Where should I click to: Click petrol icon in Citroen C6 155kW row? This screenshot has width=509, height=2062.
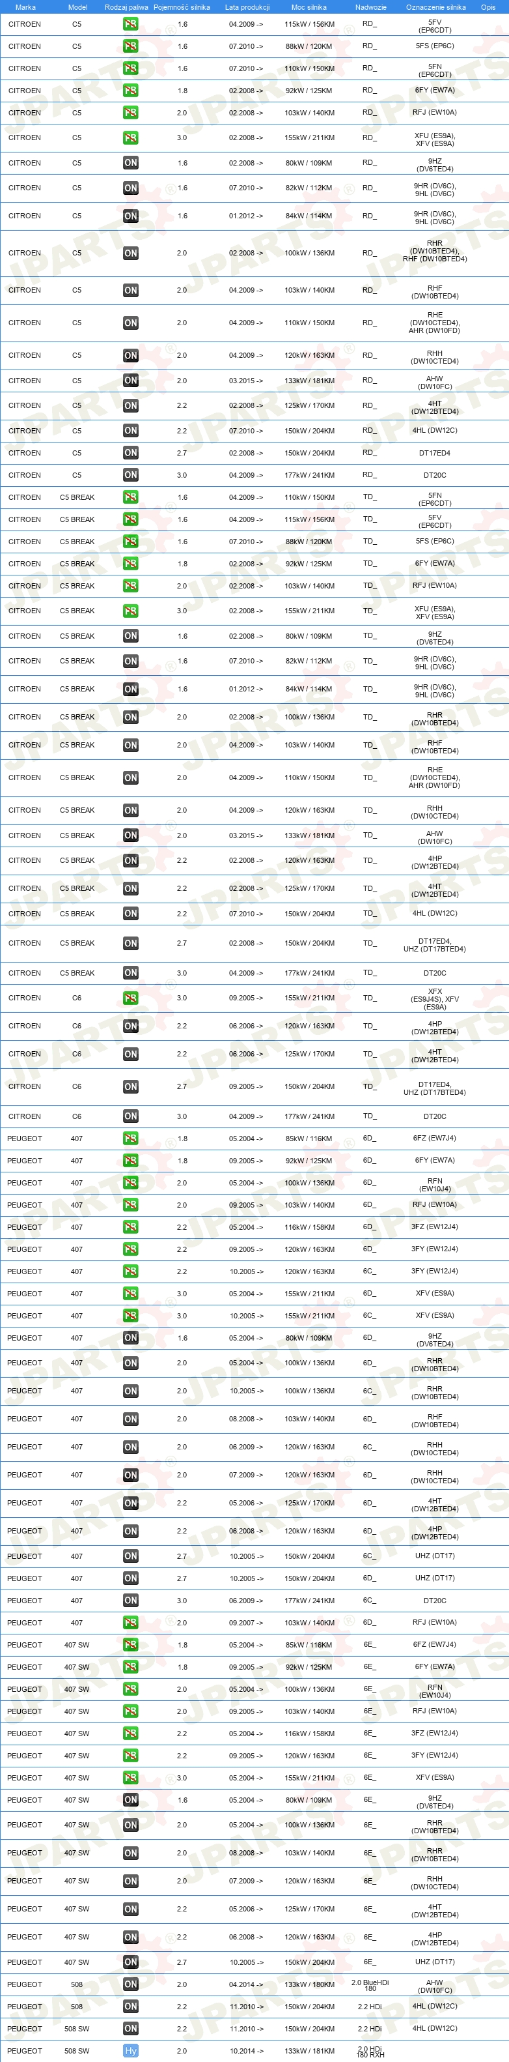[x=130, y=998]
